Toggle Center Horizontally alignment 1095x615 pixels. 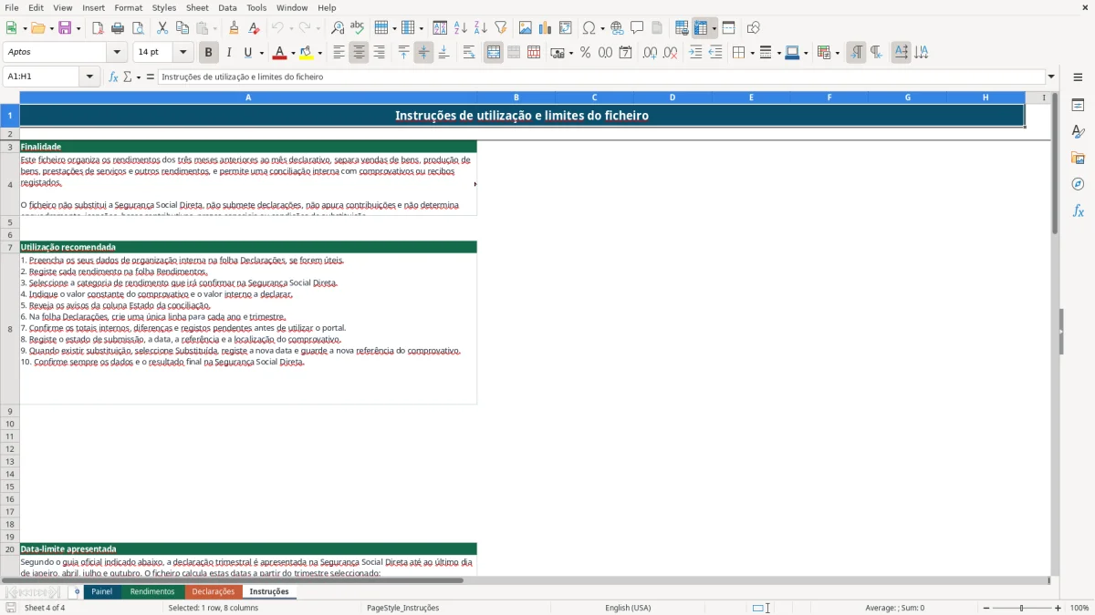coord(359,53)
